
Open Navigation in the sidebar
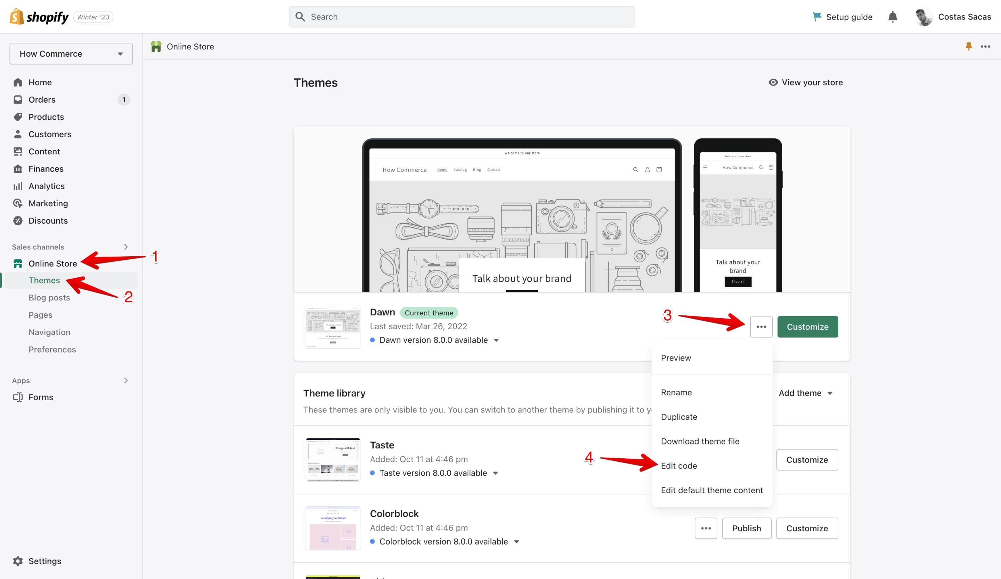(49, 332)
